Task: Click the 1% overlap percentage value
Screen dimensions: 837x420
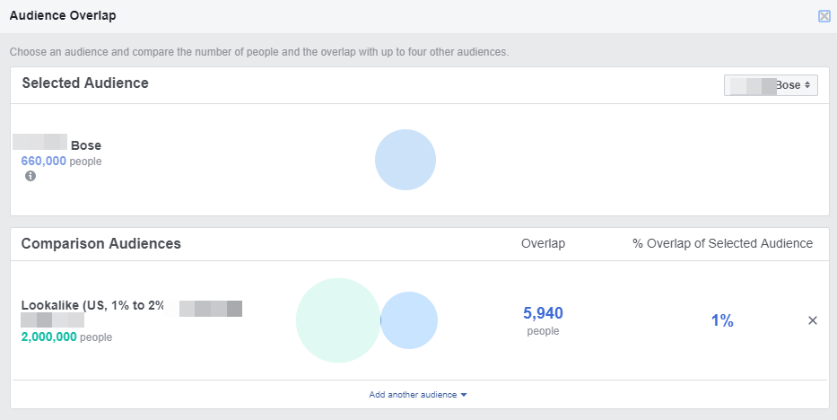Action: [722, 320]
